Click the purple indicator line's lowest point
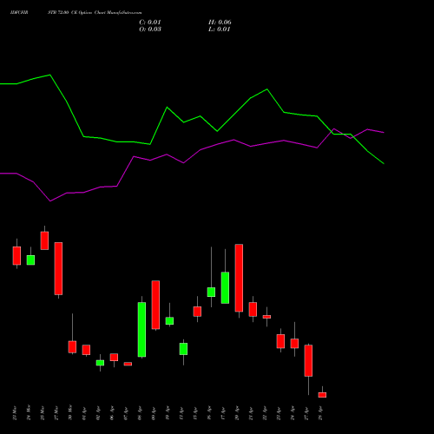This screenshot has width=434, height=434. 50,201
